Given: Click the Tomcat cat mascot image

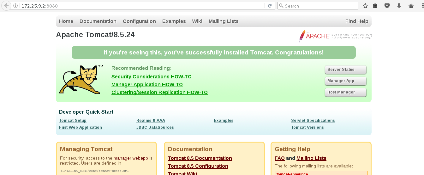Looking at the screenshot, I should pyautogui.click(x=81, y=79).
